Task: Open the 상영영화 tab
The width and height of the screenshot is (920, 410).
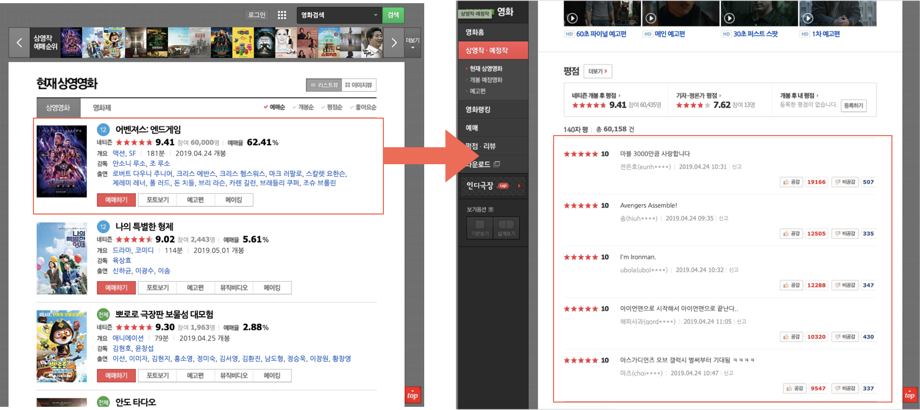Action: coord(58,108)
